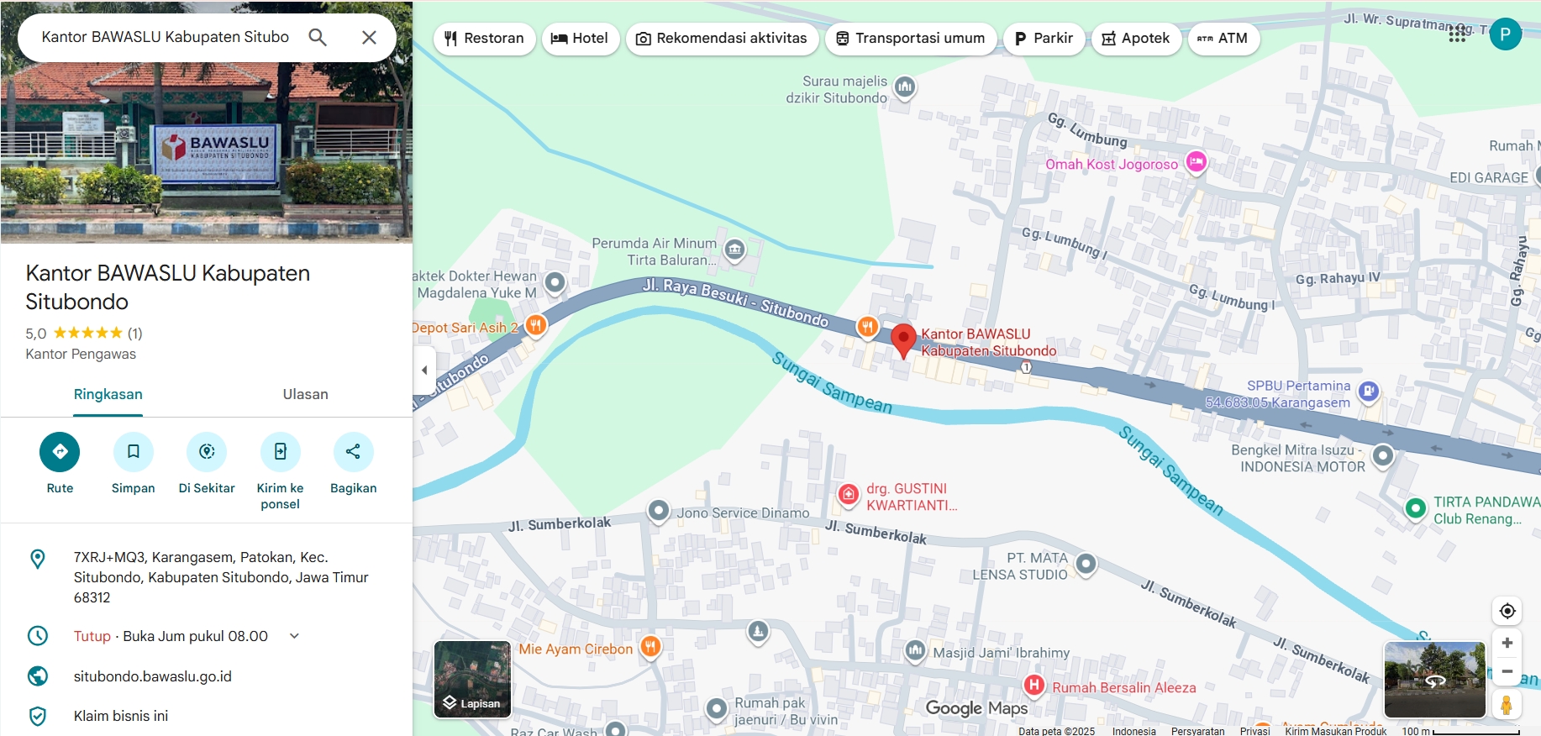
Task: Expand the opening hours dropdown
Action: (294, 636)
